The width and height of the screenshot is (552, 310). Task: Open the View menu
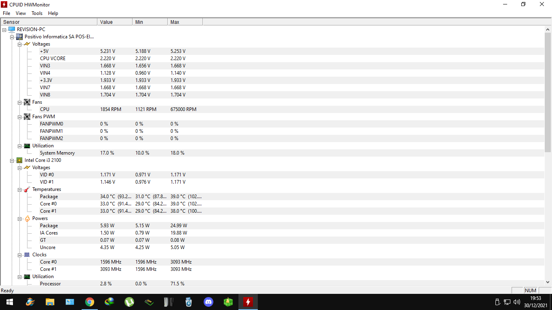click(21, 13)
